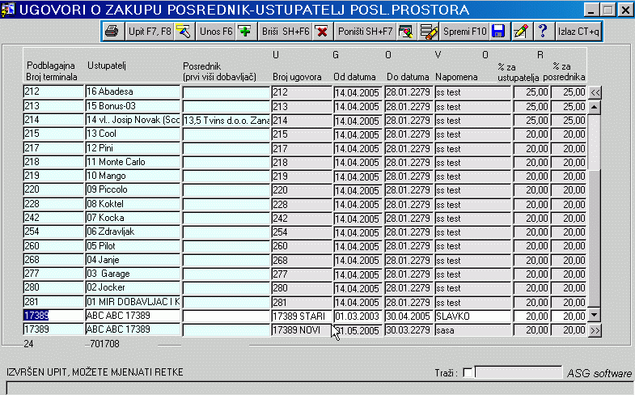Click terminal number cell 254
The height and width of the screenshot is (395, 635).
click(x=53, y=231)
